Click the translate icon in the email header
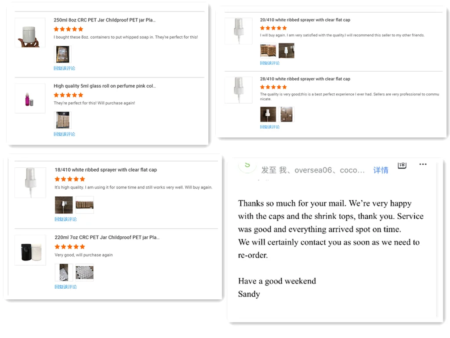 pos(402,165)
